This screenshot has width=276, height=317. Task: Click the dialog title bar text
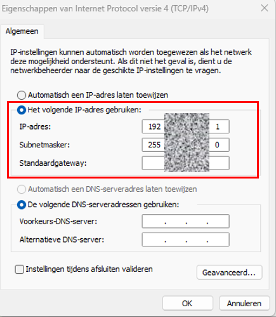[x=105, y=9]
